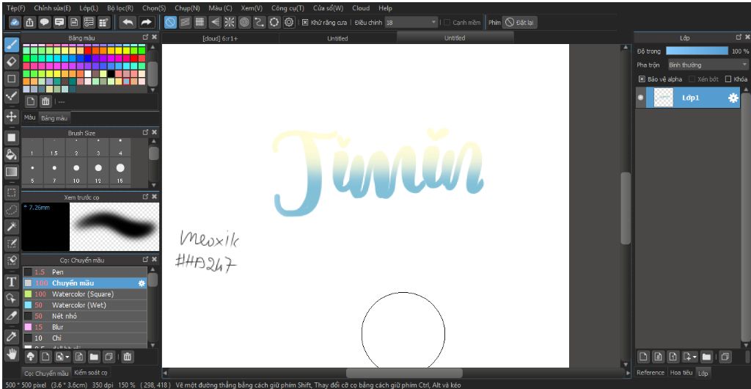Create a new layer in Lớp panel
Image resolution: width=751 pixels, height=389 pixels.
(x=644, y=357)
